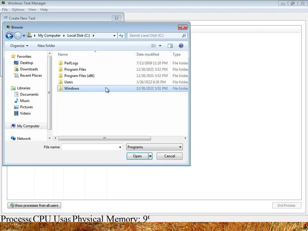Close the Create New Task dialog

(x=116, y=18)
